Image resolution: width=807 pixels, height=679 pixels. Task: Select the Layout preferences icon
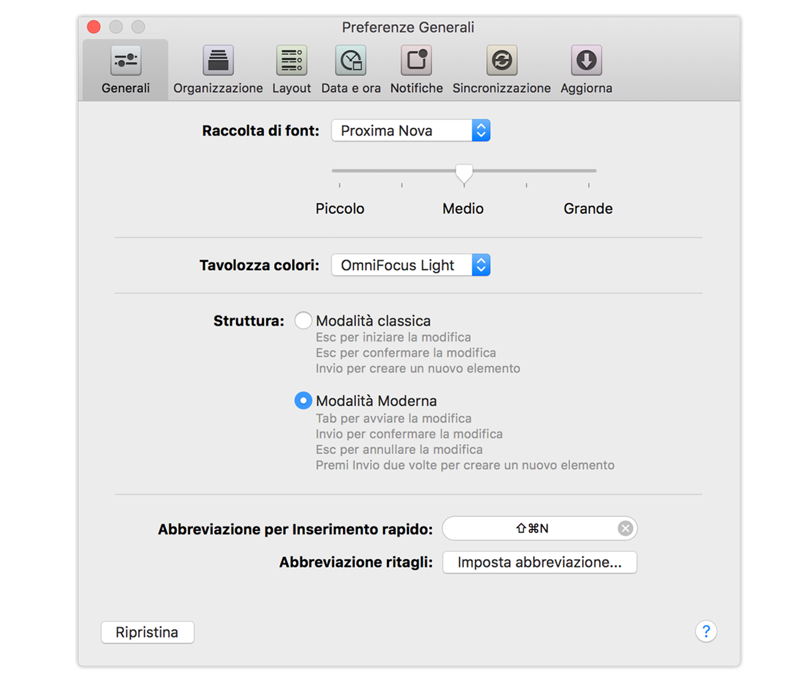(291, 63)
